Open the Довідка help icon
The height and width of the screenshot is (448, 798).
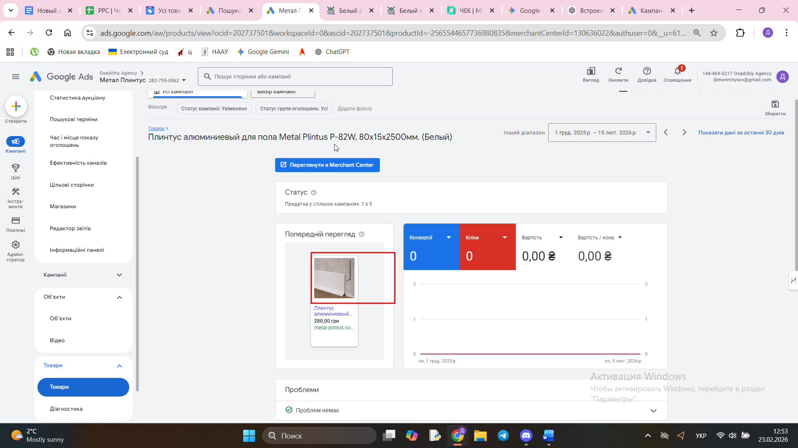[647, 71]
